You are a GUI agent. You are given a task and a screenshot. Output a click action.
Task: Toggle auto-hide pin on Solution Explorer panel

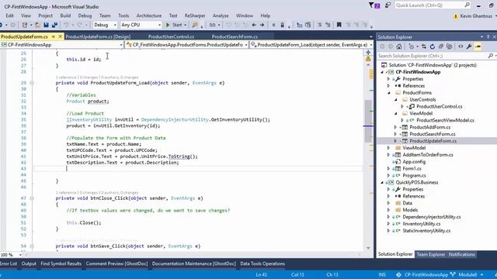(488, 36)
